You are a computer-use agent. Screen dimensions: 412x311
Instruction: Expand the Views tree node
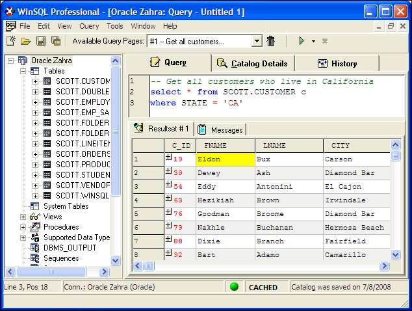point(23,217)
